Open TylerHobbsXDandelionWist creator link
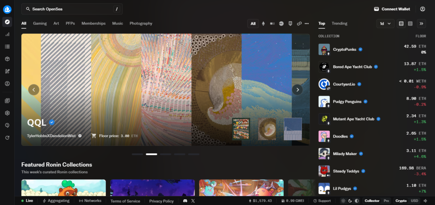435x205 pixels. [51, 136]
